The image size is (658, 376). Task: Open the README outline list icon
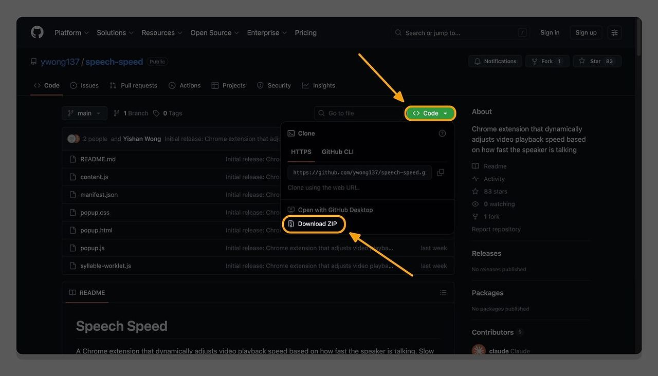443,293
